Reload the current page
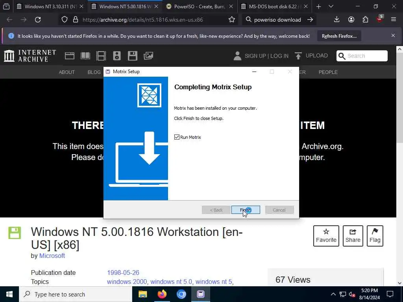 click(38, 20)
